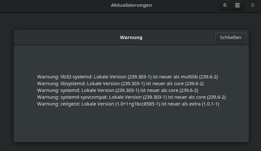This screenshot has height=151, width=261.
Task: Click the systemd-sysvcompat warning line
Action: coord(131,97)
